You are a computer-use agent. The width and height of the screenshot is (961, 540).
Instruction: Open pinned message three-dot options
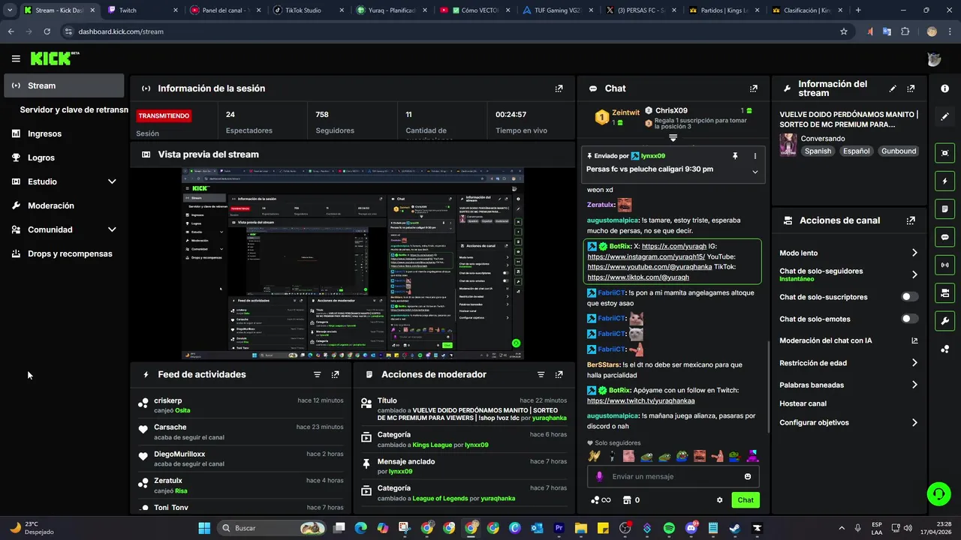[x=755, y=156]
